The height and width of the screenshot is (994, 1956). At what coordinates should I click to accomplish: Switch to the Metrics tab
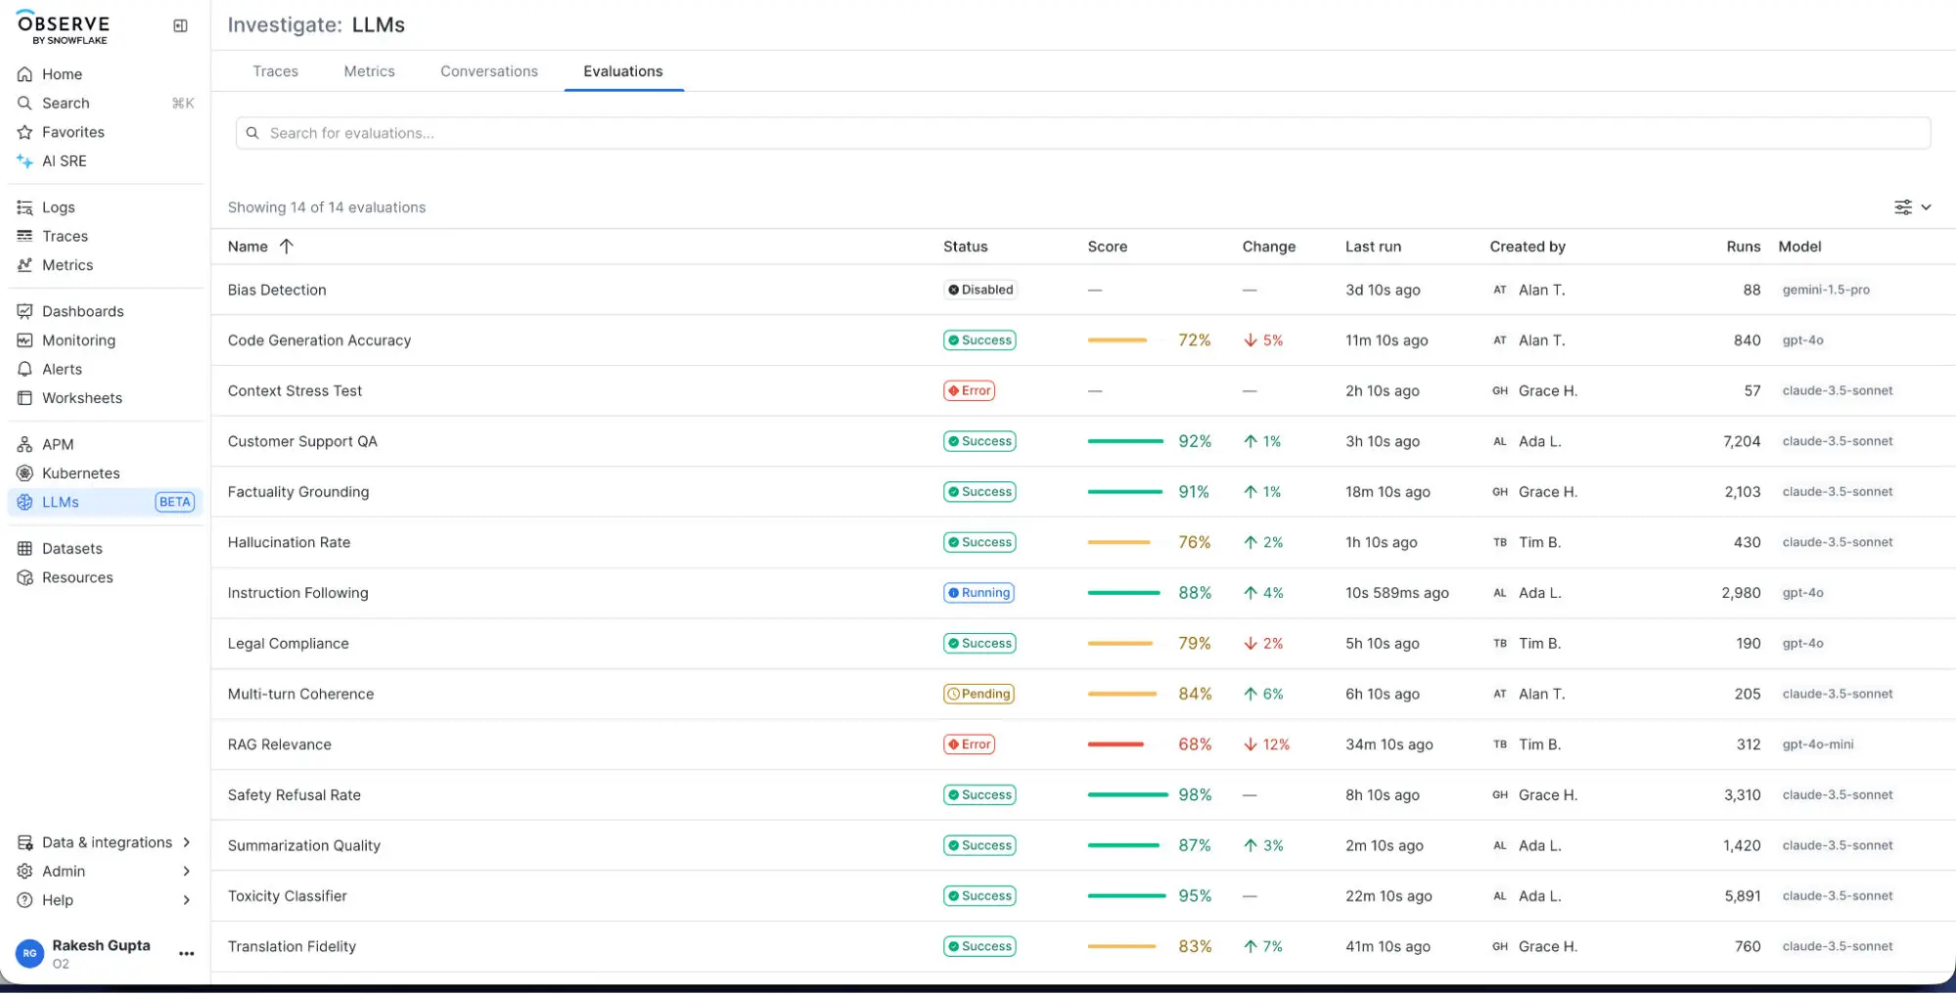click(x=369, y=71)
